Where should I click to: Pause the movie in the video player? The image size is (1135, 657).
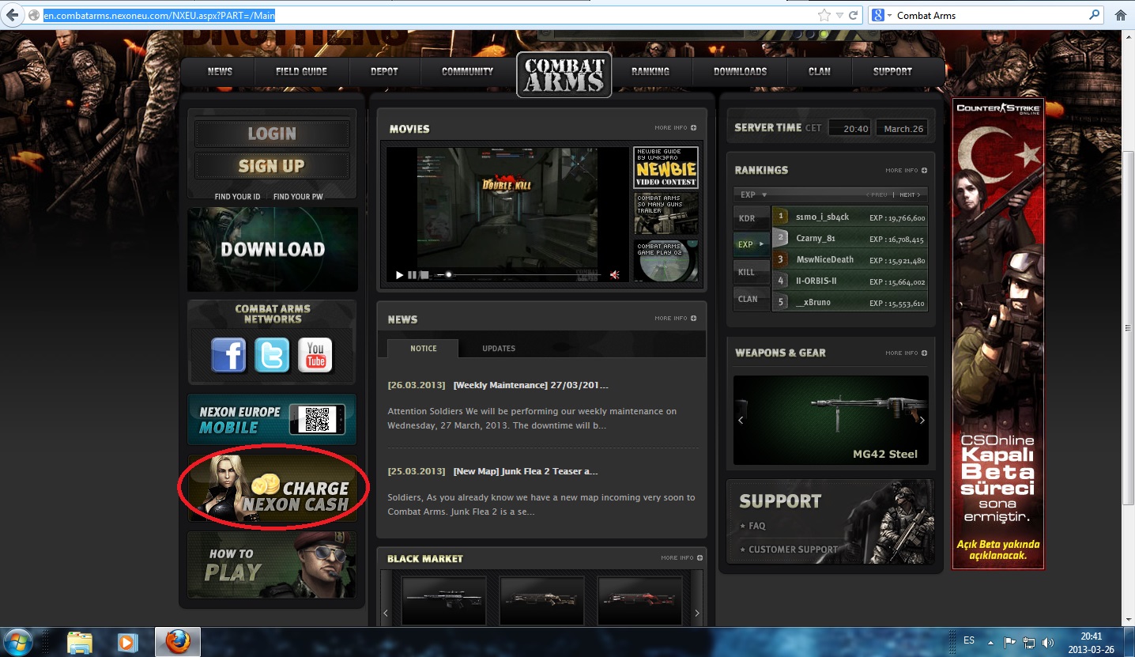pyautogui.click(x=412, y=275)
